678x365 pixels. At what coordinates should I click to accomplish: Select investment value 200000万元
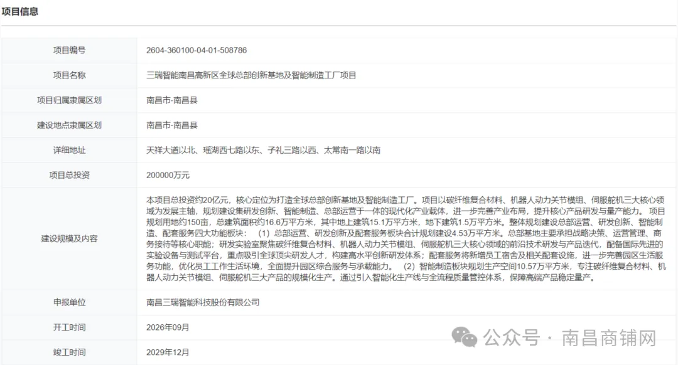[168, 175]
